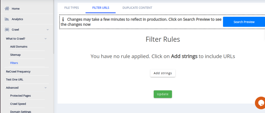
Task: Go to Home in the sidebar
Action: 16,9
